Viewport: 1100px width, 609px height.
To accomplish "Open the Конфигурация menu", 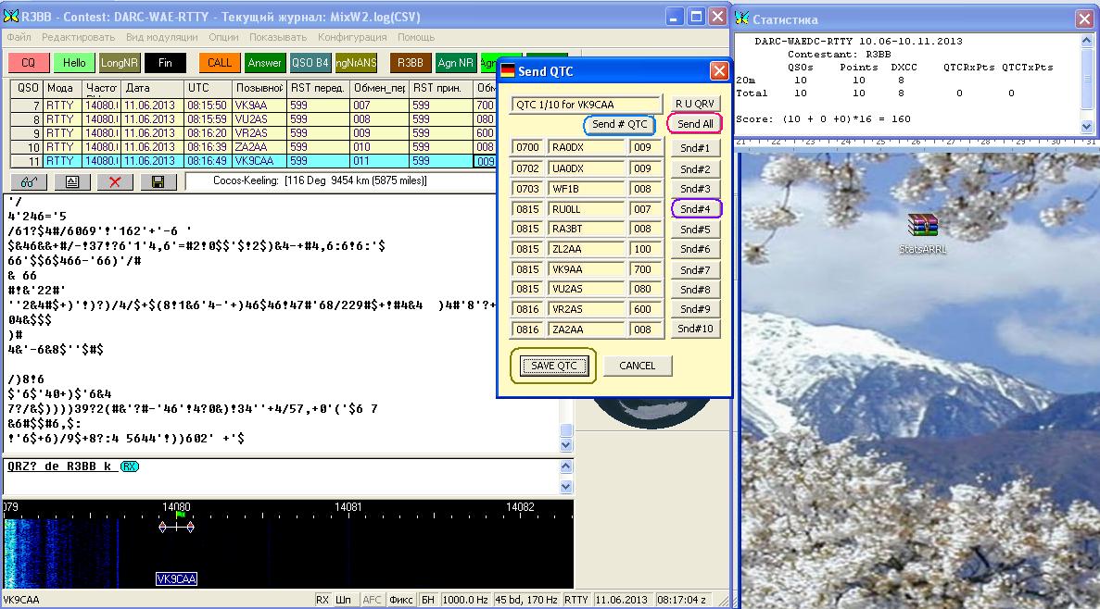I will pyautogui.click(x=352, y=37).
